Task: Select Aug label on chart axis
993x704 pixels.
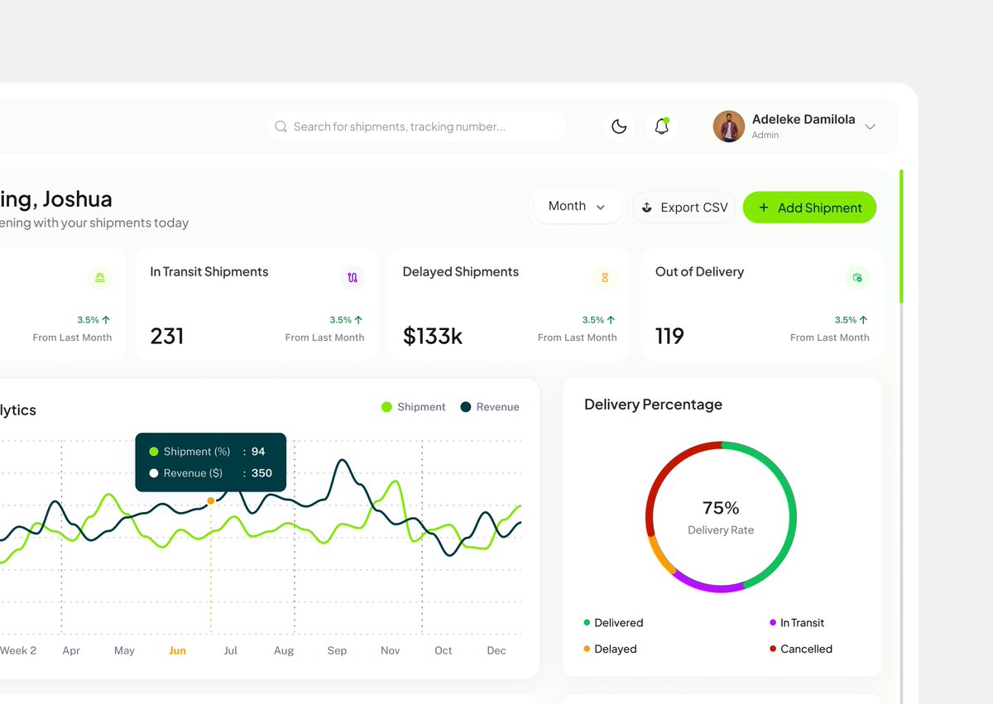Action: point(284,651)
